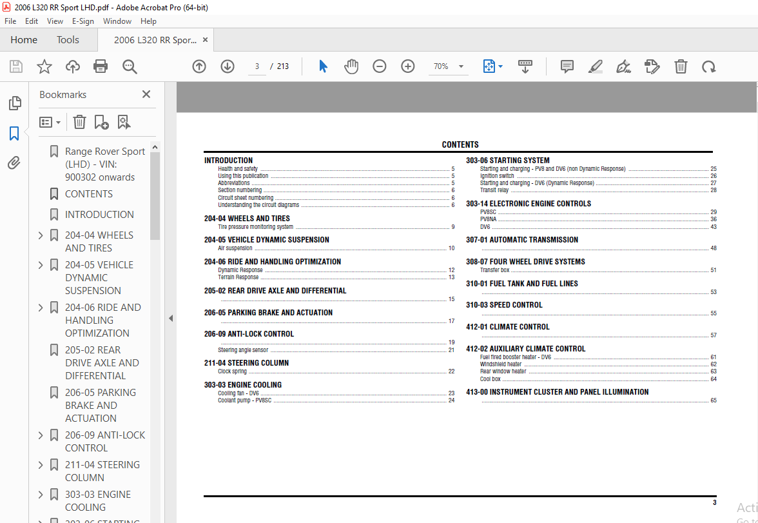
Task: Close the 2006 L320 RR Sport tab
Action: tap(206, 40)
